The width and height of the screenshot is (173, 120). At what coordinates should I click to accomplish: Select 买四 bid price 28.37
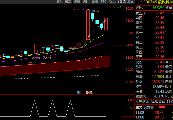pyautogui.click(x=160, y=52)
